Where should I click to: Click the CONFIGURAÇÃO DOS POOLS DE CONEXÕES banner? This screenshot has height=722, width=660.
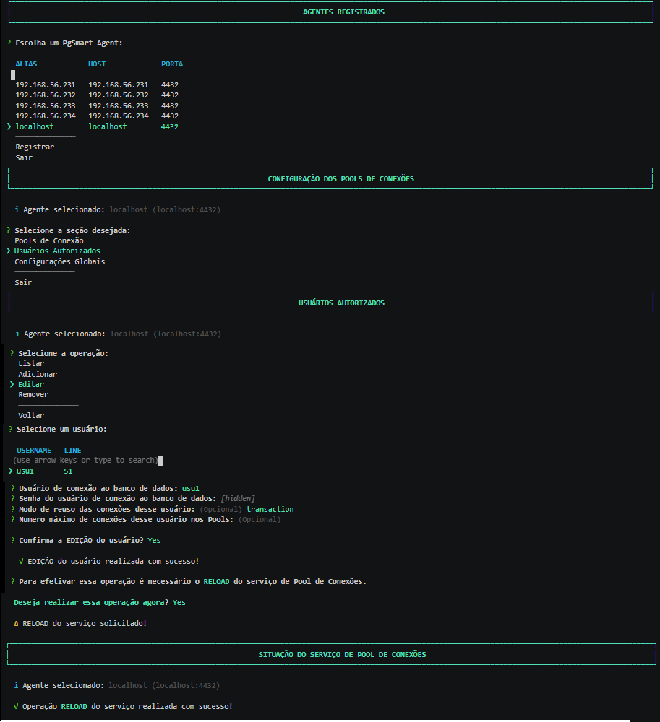[330, 178]
